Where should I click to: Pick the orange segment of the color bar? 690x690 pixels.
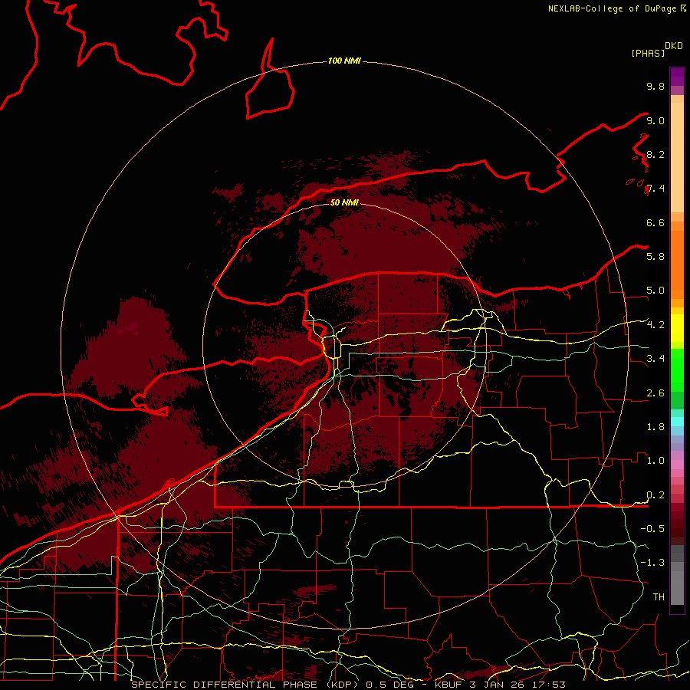tap(677, 264)
